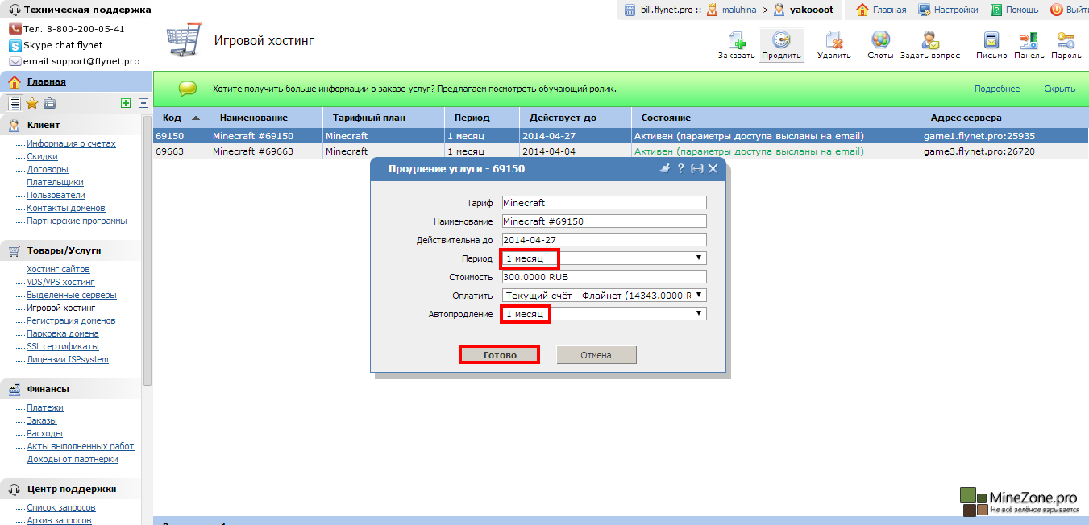The height and width of the screenshot is (525, 1089).
Task: Expand all menu sections with green plus
Action: [x=125, y=102]
